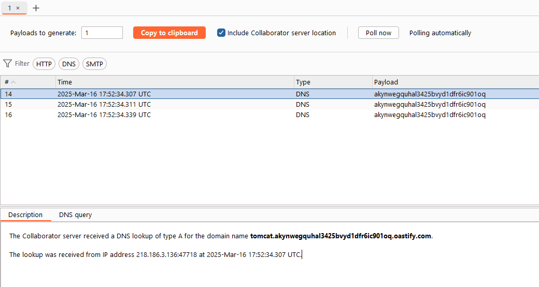Sort interactions by Type column

click(x=333, y=82)
